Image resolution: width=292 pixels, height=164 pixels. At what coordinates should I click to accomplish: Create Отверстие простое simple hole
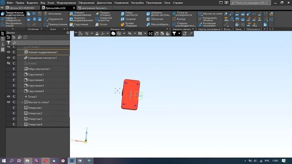[x=104, y=19]
